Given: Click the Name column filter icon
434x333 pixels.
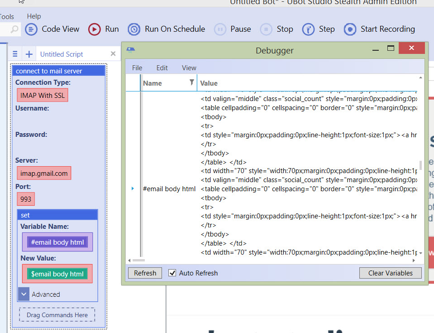Looking at the screenshot, I should (x=191, y=82).
